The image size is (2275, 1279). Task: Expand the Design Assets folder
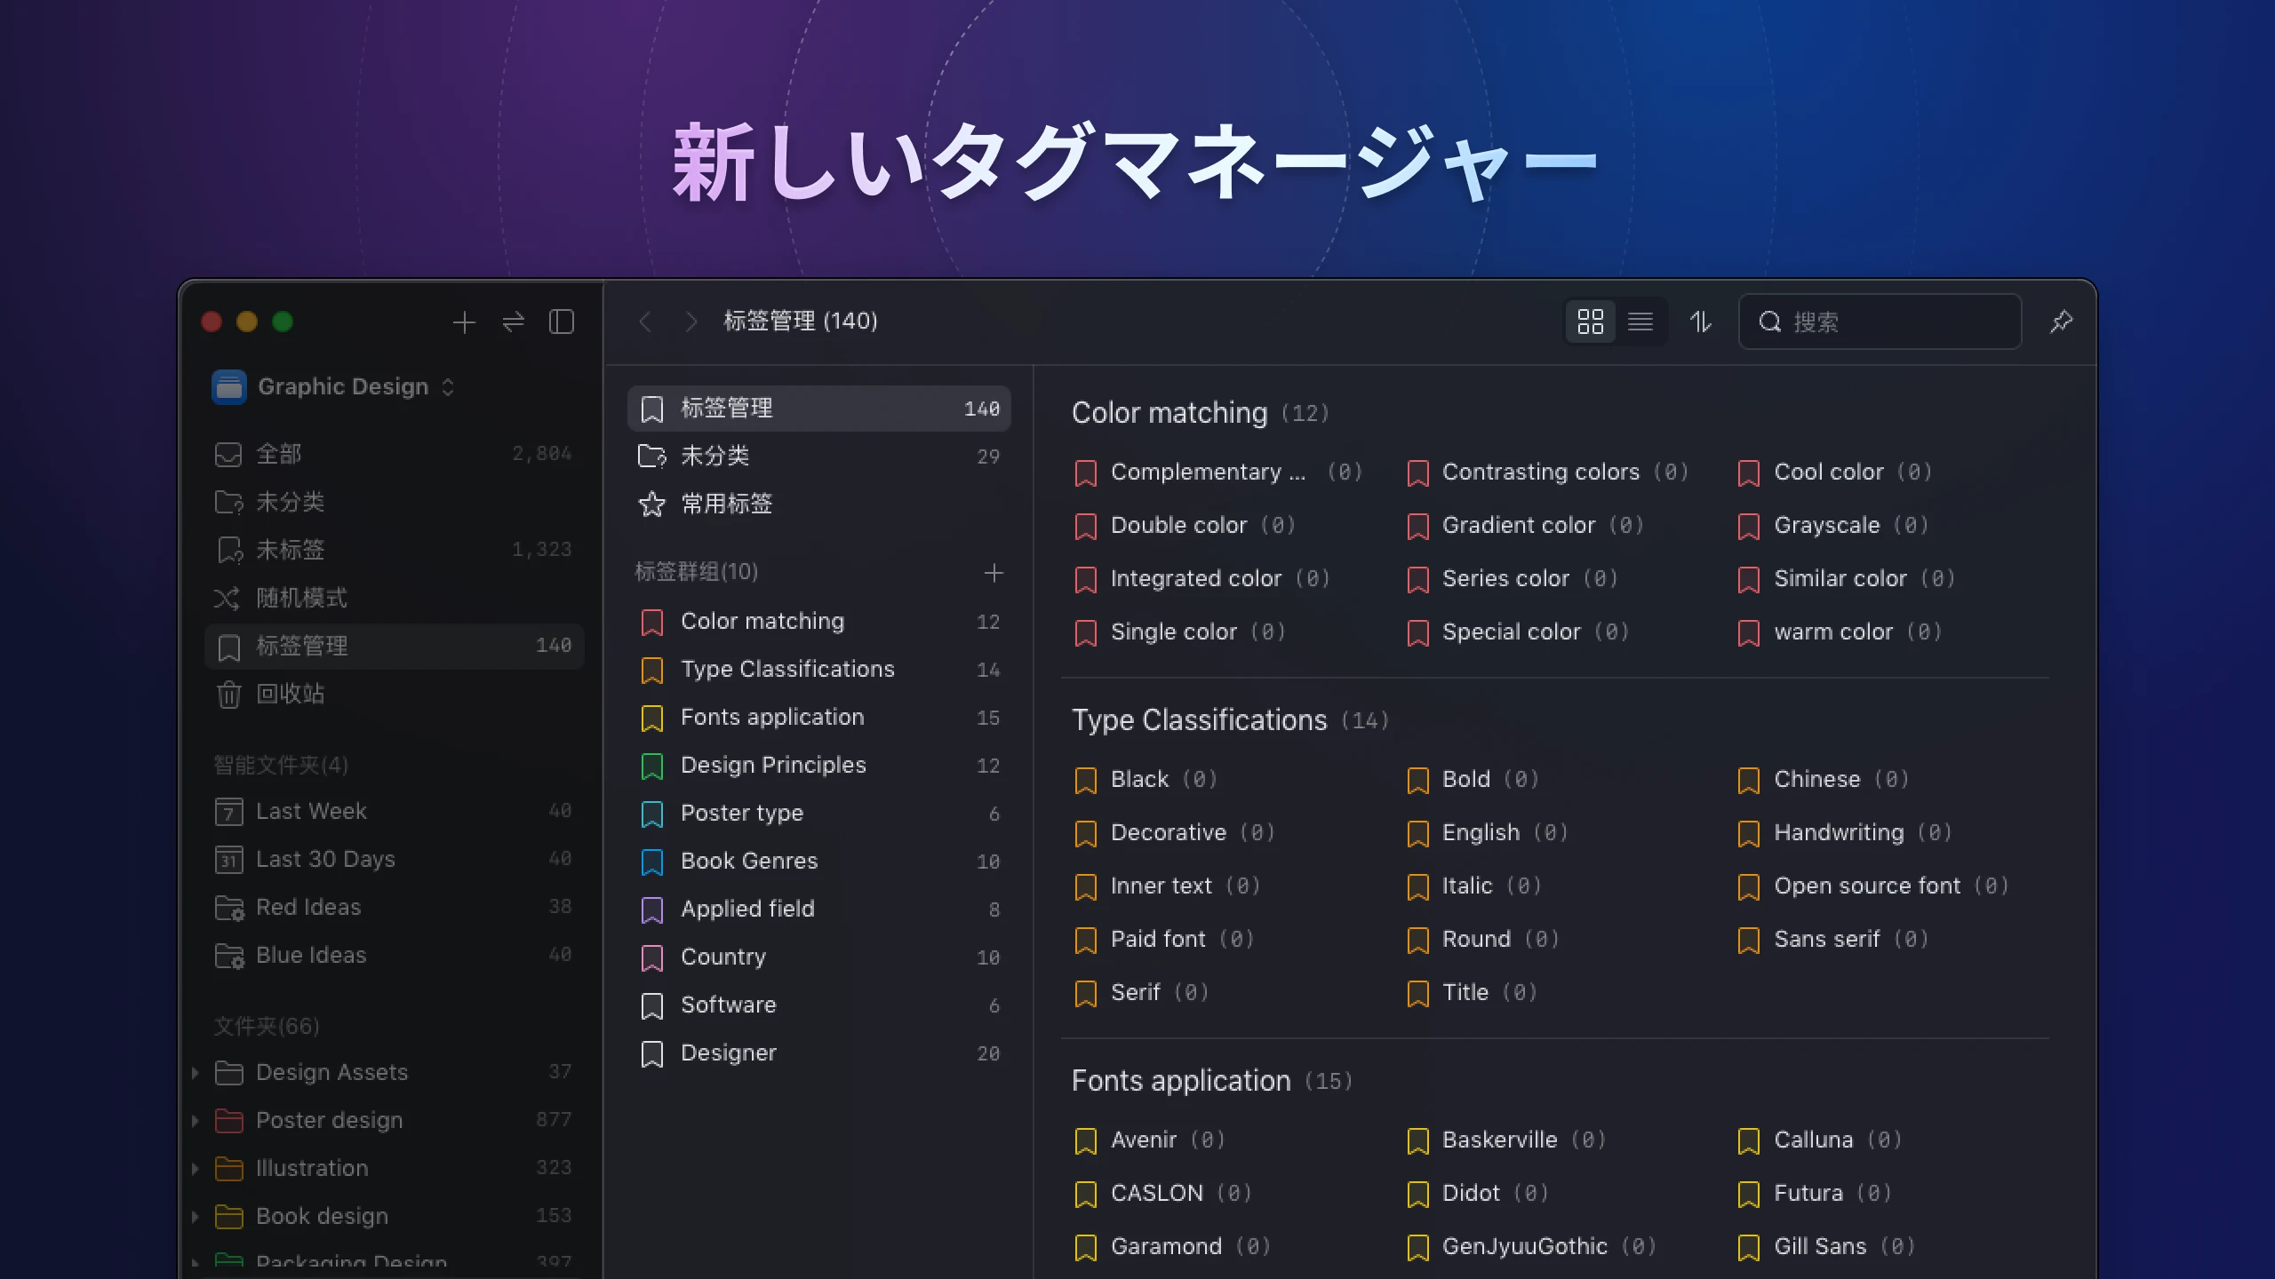(195, 1073)
